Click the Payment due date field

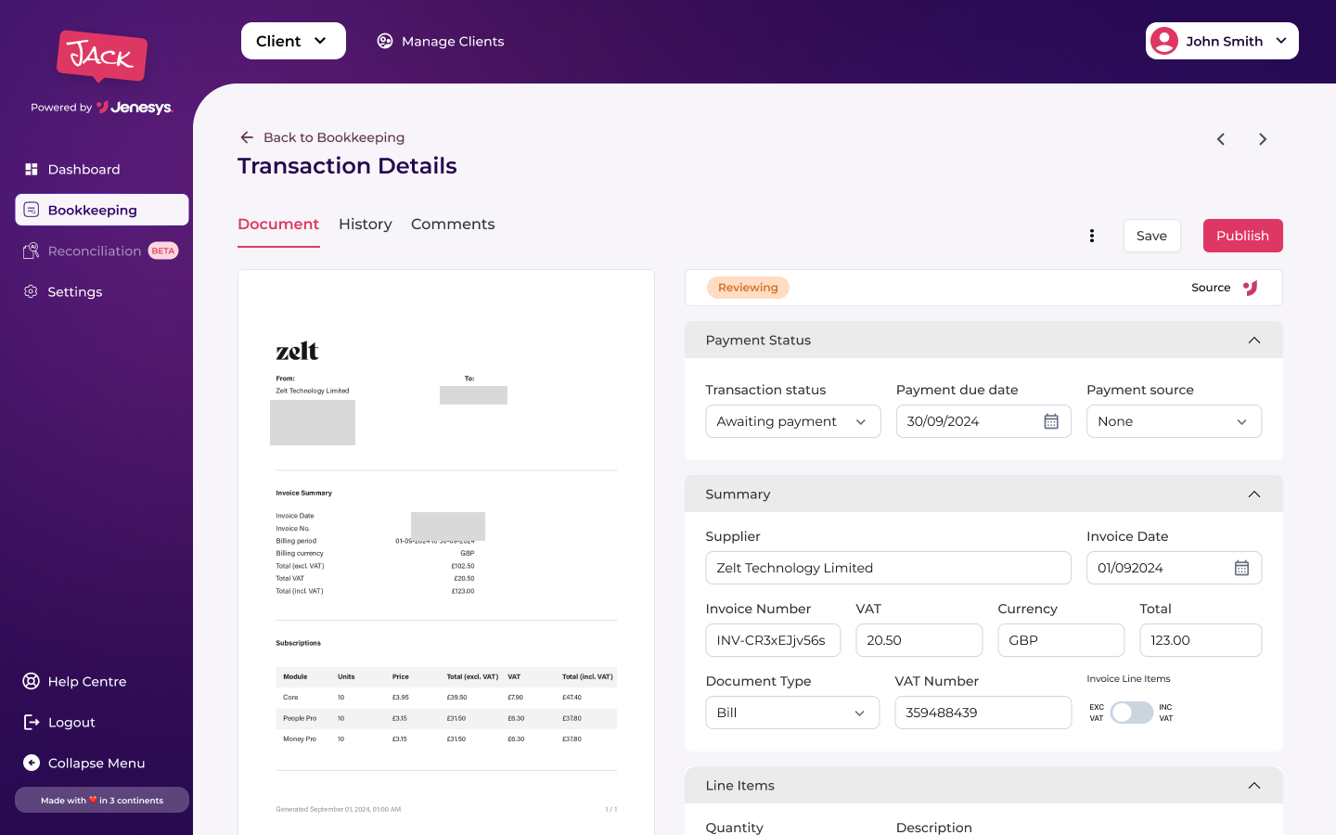[x=983, y=421]
